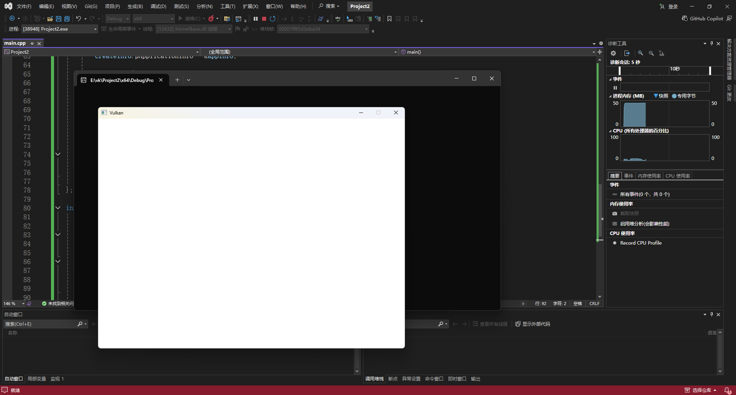Click the Zoom Out magnifier in Diagnostic Tools

click(651, 53)
